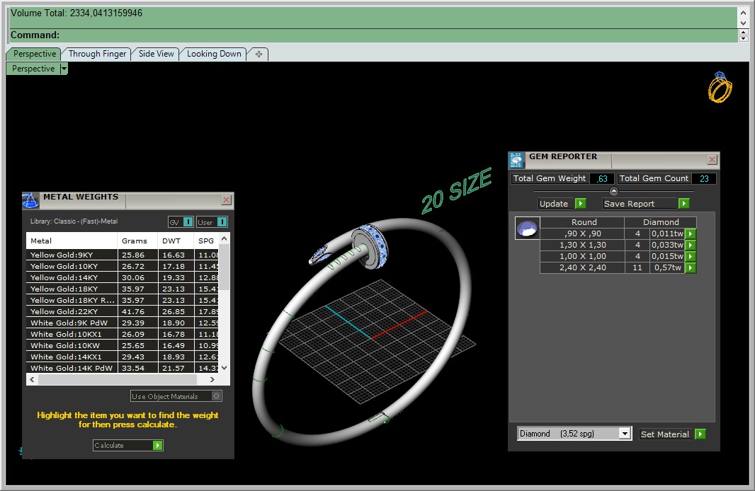
Task: Open the Diamond (3,52 spg) material dropdown
Action: [x=625, y=434]
